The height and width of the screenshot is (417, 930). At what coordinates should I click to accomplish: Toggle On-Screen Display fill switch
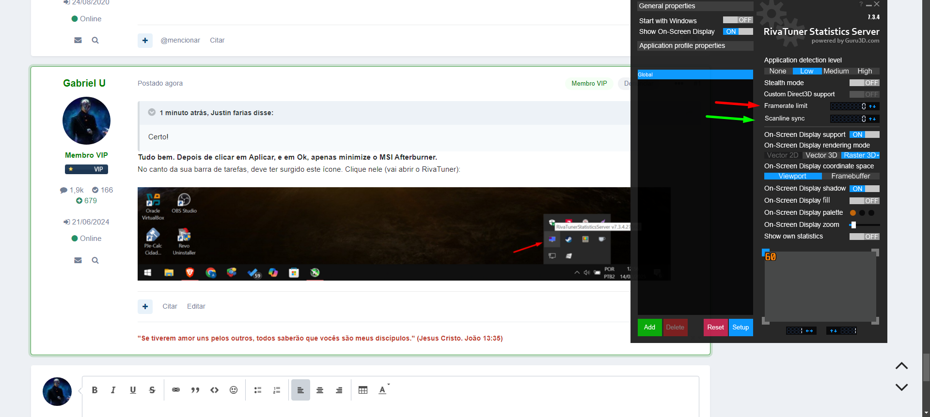coord(864,201)
